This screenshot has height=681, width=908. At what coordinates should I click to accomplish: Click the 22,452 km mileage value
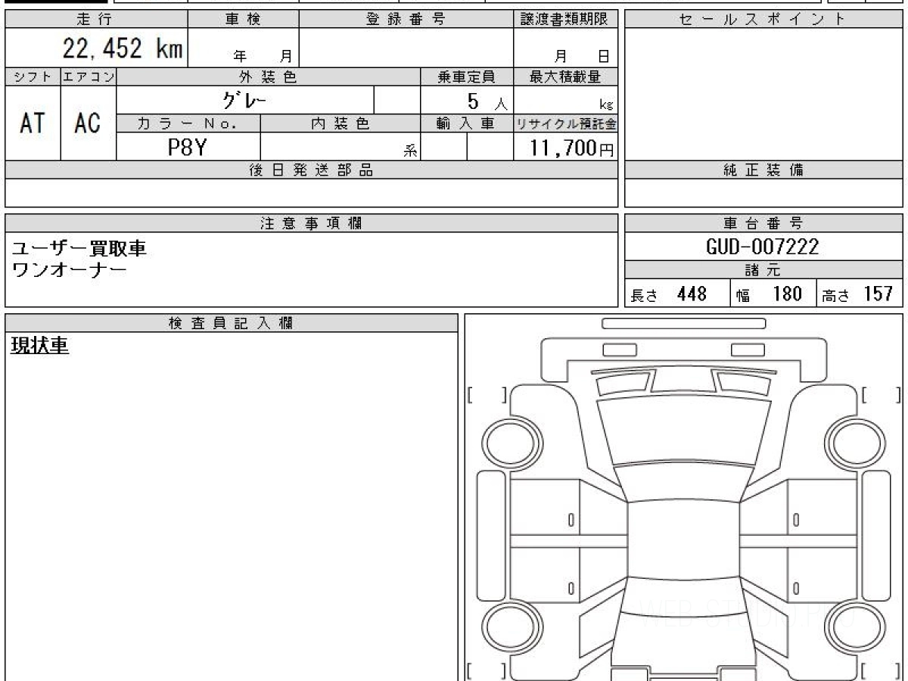click(123, 48)
